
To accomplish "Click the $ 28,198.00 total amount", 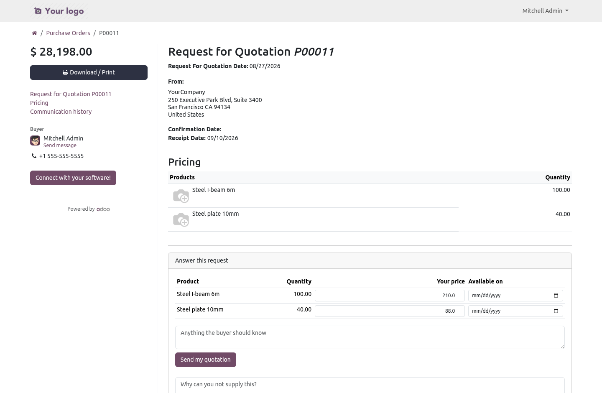I will pyautogui.click(x=61, y=52).
